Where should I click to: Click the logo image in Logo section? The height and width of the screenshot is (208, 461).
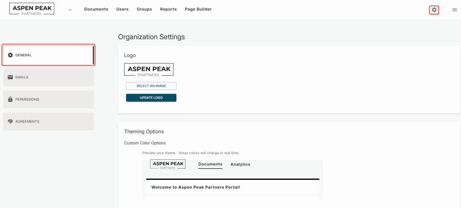tap(149, 71)
